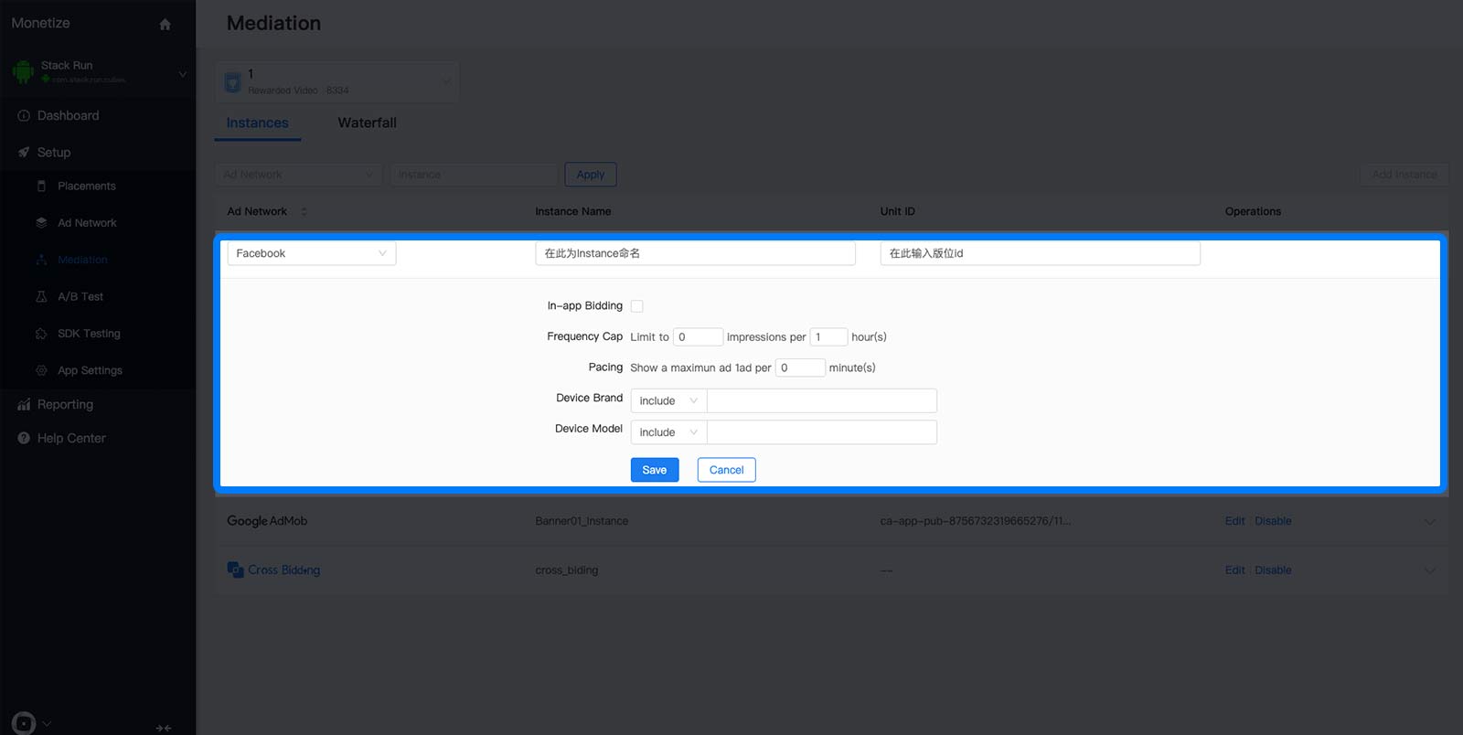Click the Android app icon for Stack Run
This screenshot has width=1463, height=735.
point(23,71)
